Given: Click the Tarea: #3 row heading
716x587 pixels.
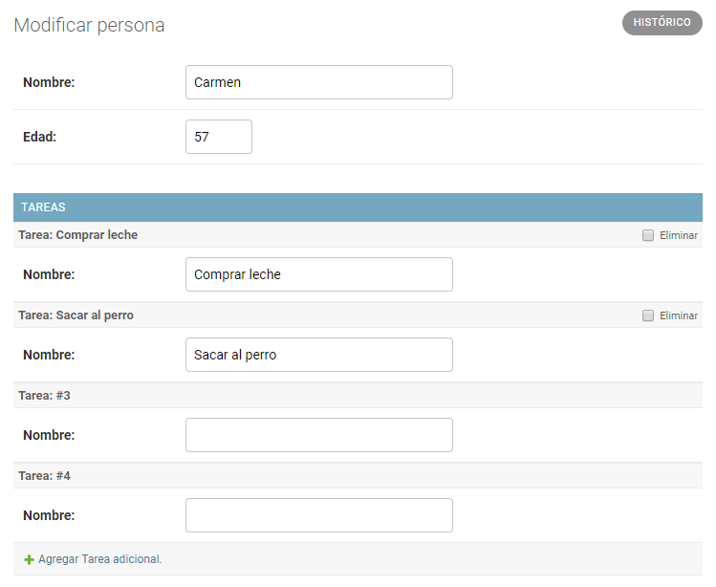Looking at the screenshot, I should coord(44,396).
